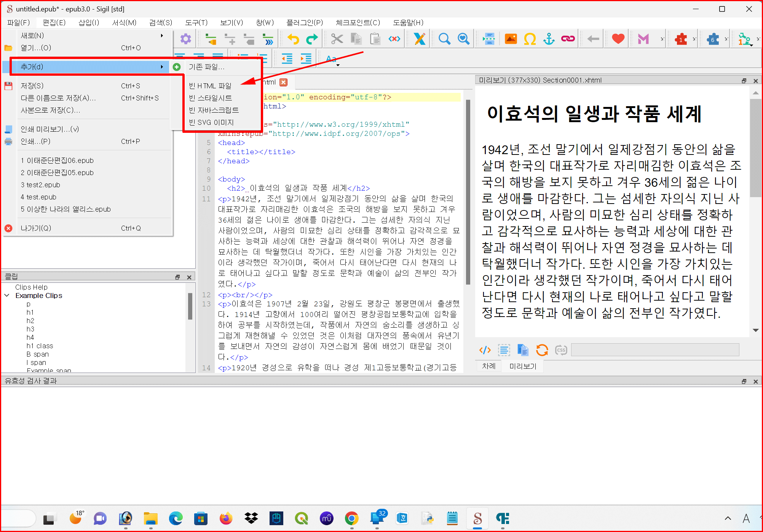Select Blank HTML File (빈 HTML 파일) menu entry

(210, 86)
